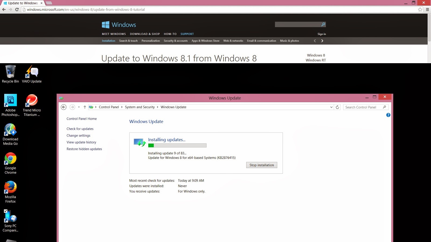Expand the Control Panel breadcrumb arrow
Screen dimensions: 431x242
[x=122, y=107]
